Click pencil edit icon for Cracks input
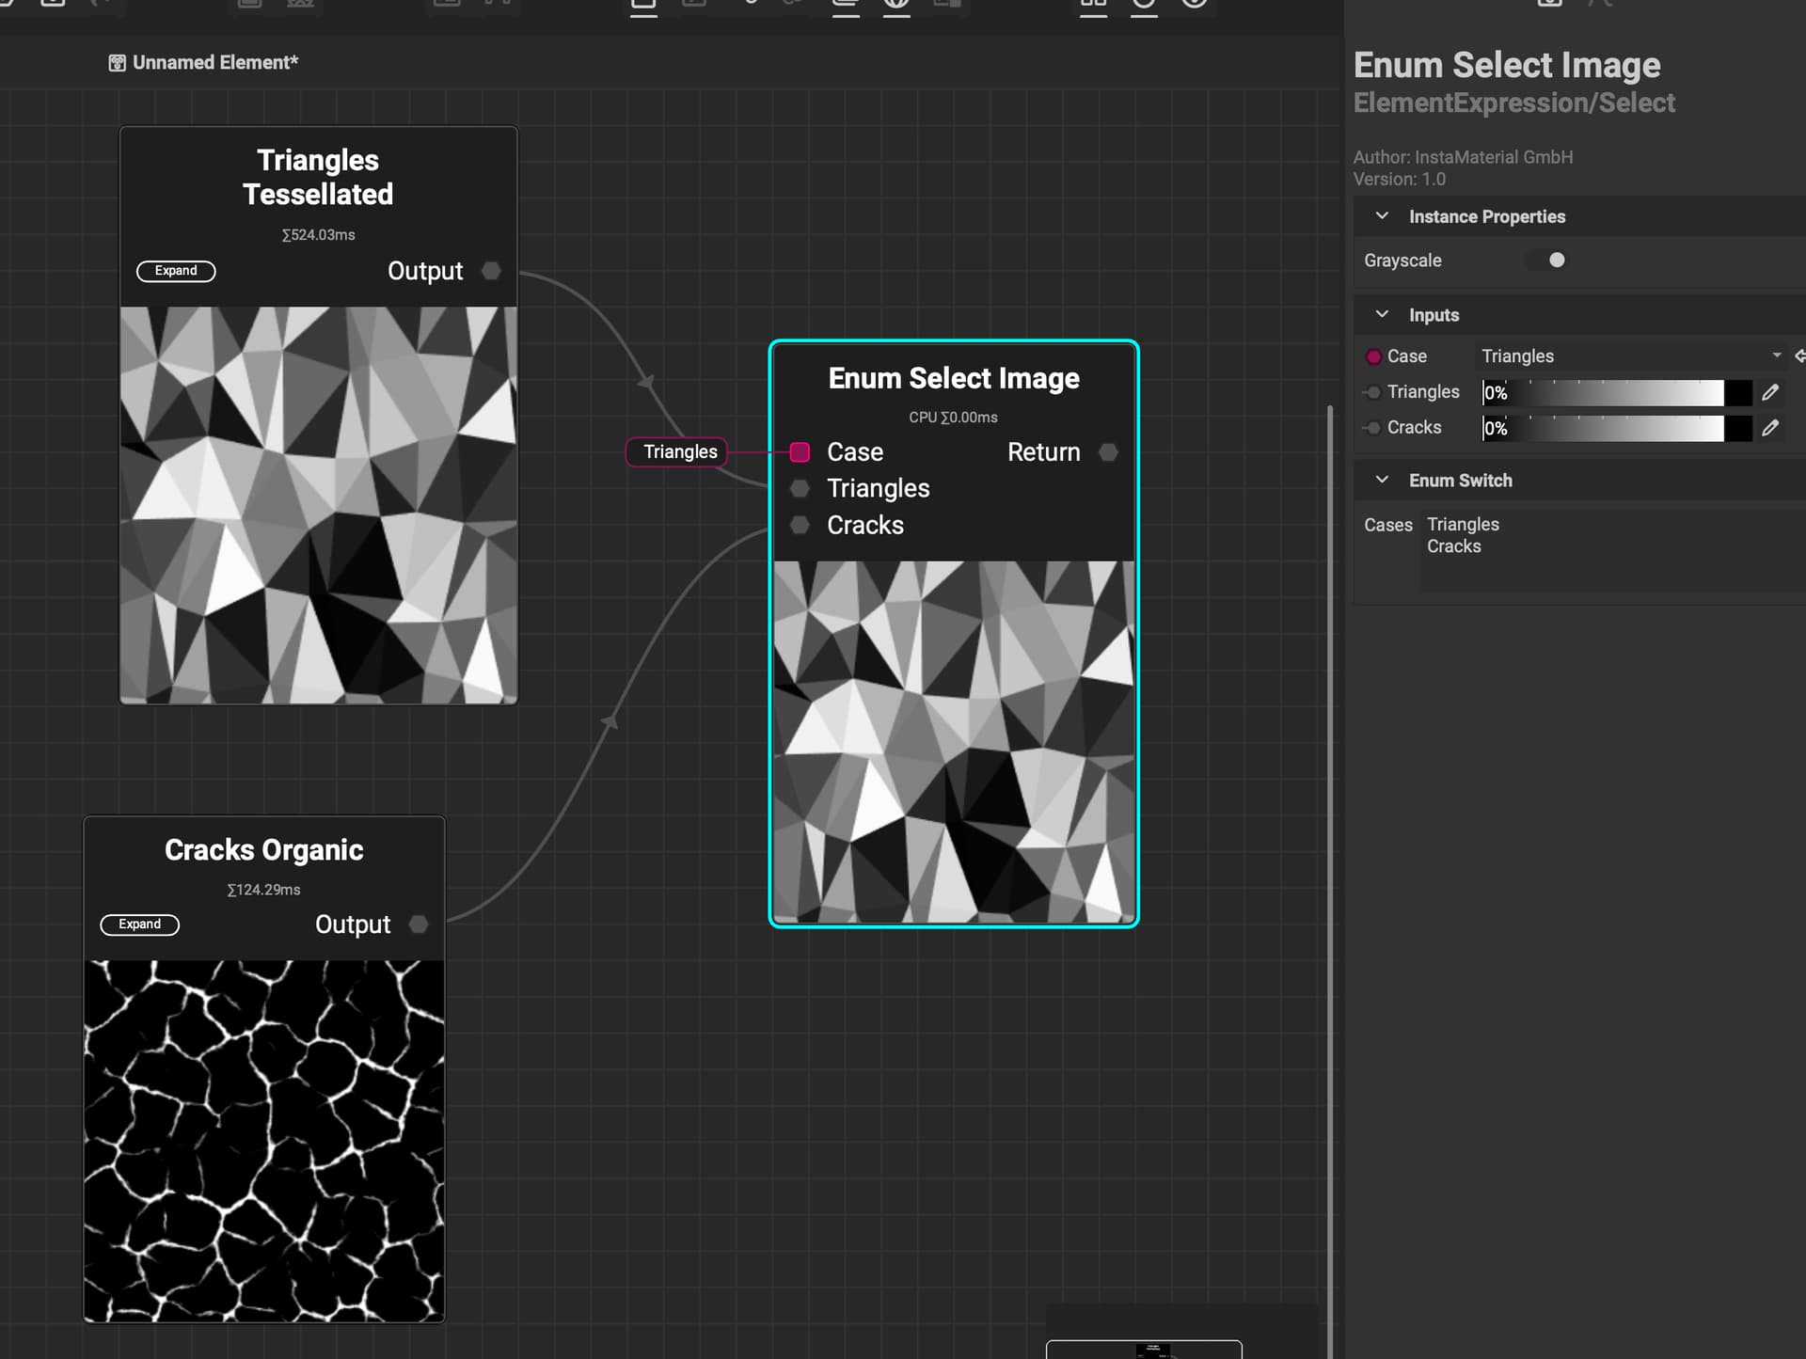The height and width of the screenshot is (1359, 1806). pos(1769,428)
